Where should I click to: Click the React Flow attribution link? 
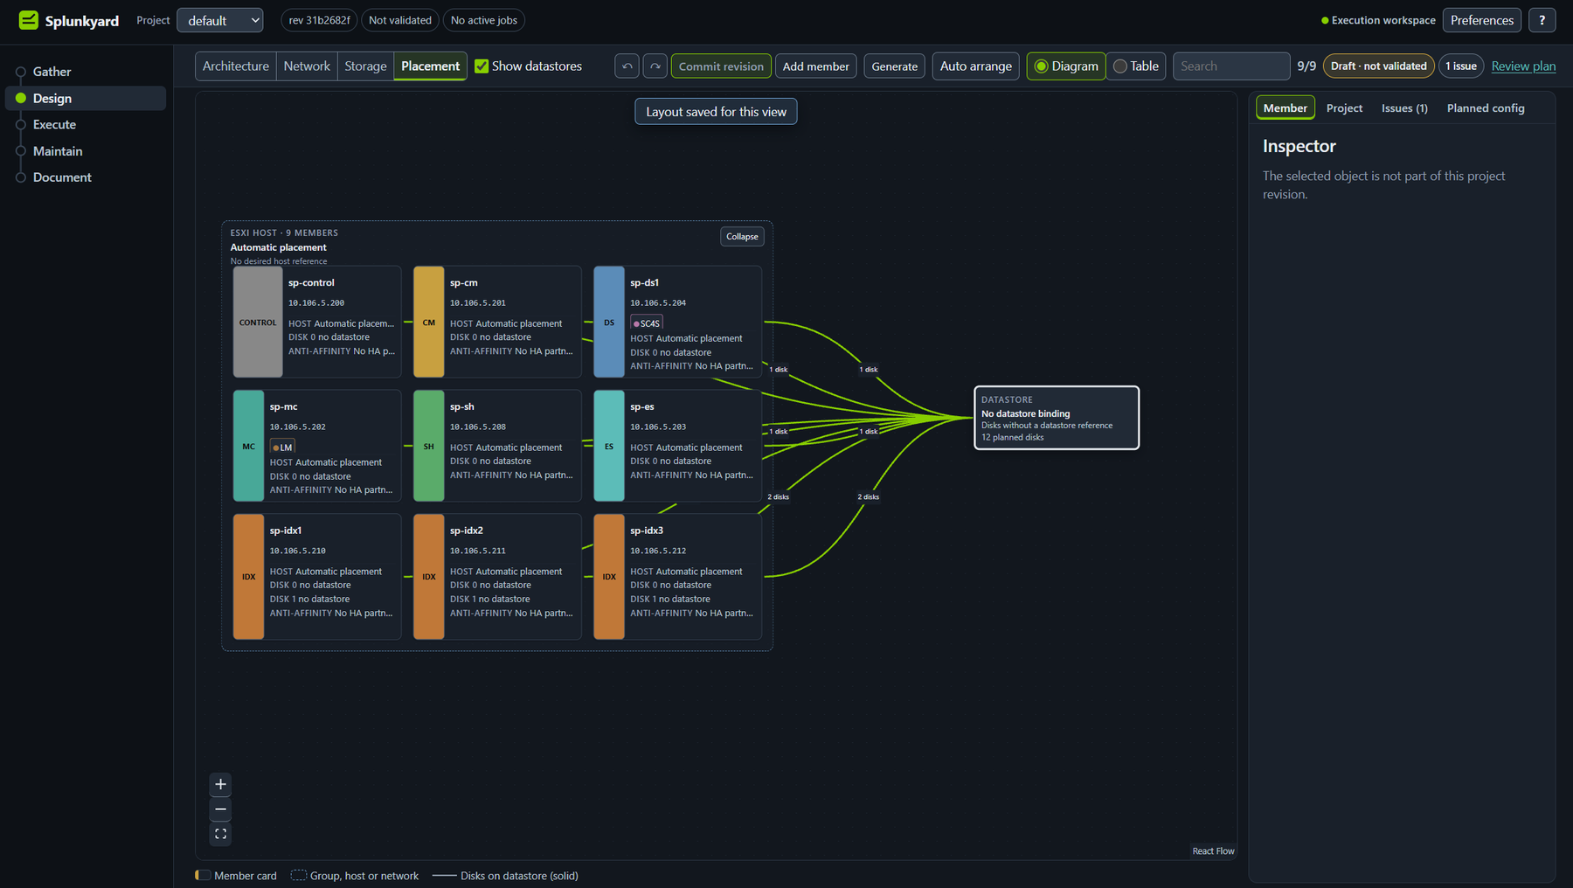pos(1213,851)
